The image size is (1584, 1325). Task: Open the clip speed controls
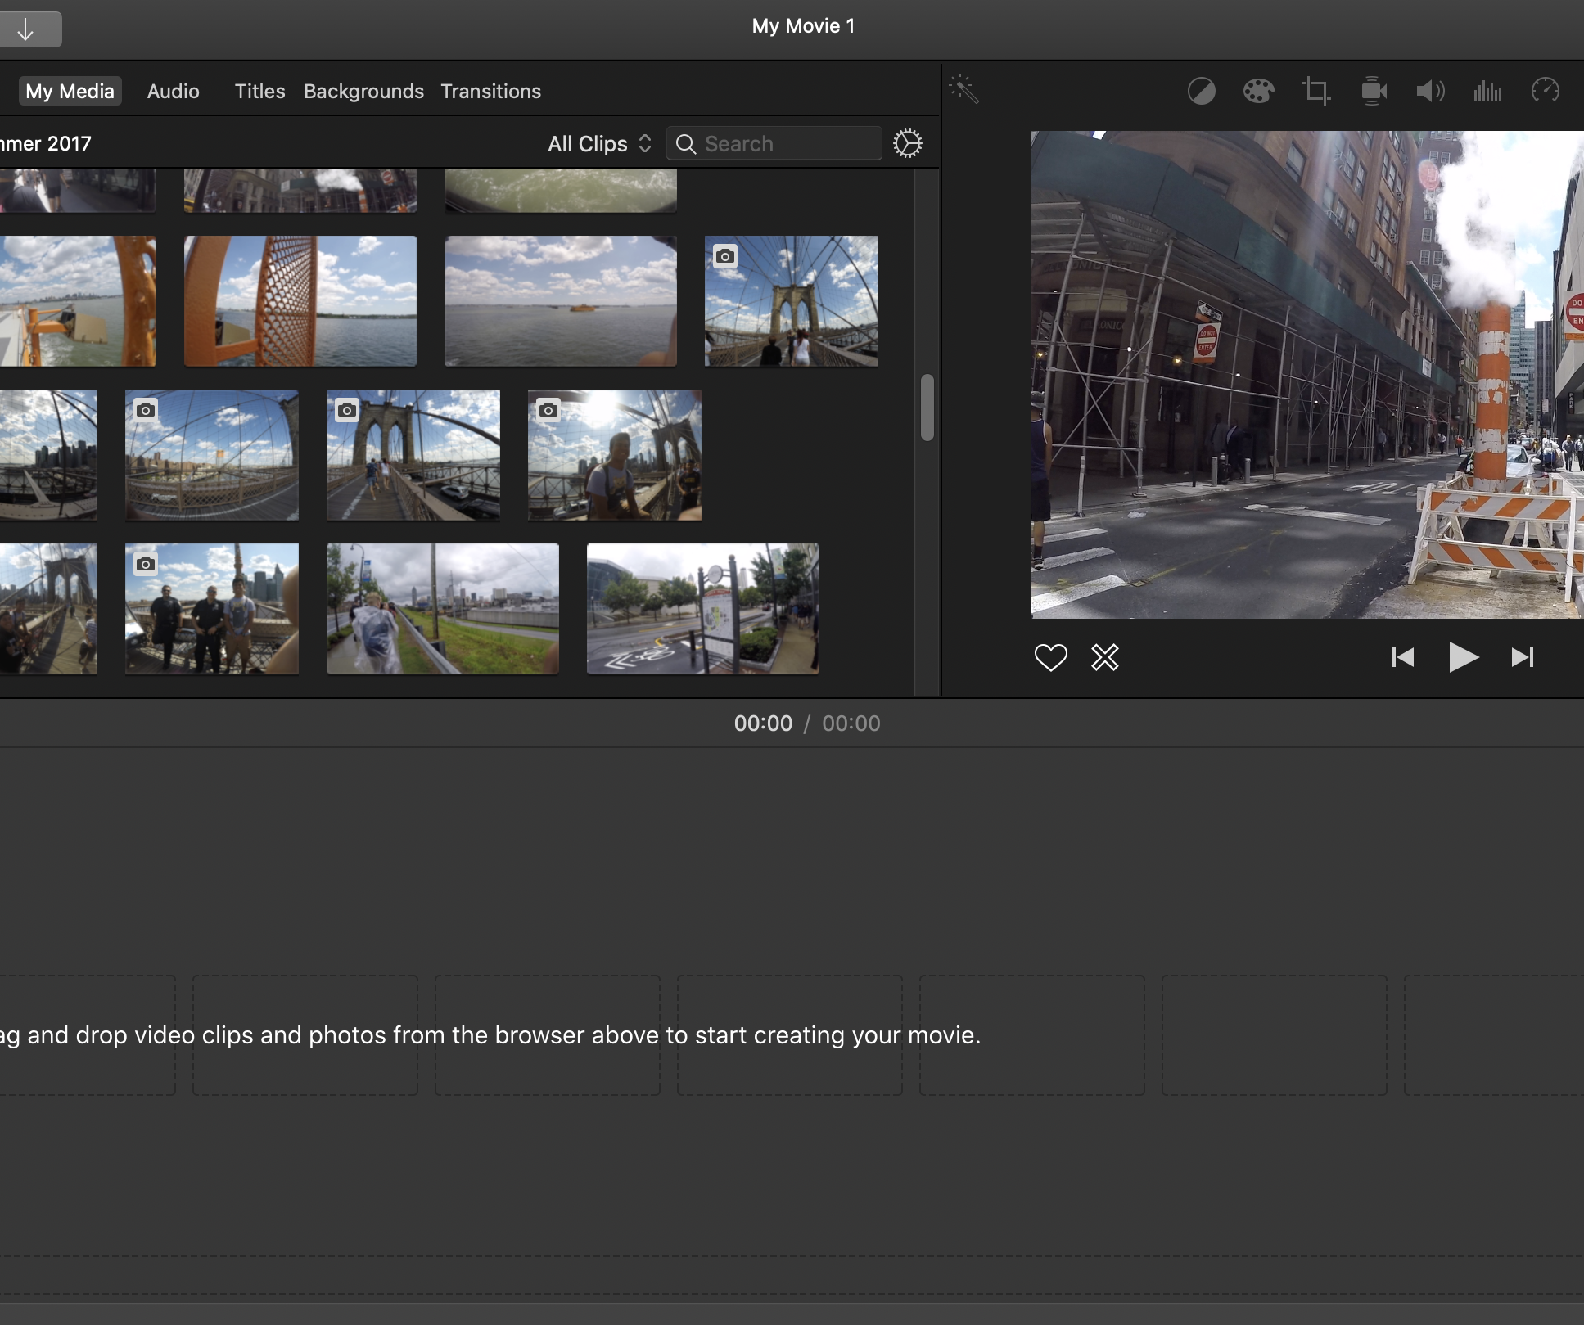pos(1545,91)
